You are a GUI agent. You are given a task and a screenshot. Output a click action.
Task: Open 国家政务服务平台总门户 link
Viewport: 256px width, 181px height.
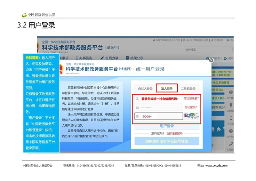168,40
